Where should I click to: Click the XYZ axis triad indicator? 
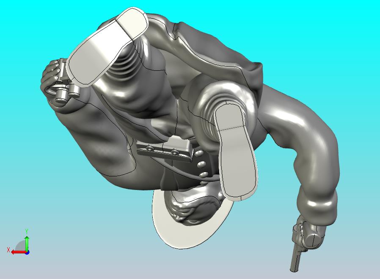pos(19,242)
